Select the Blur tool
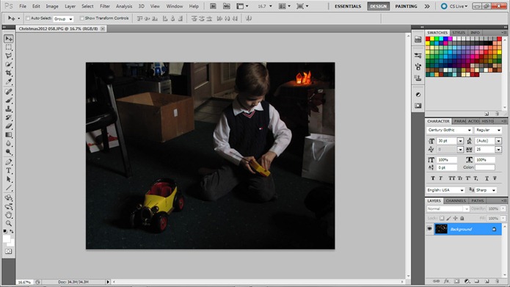The image size is (510, 287). coord(9,143)
